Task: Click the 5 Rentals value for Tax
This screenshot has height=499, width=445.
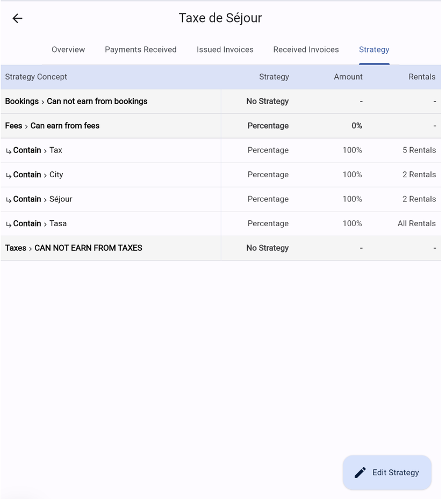Action: click(419, 150)
